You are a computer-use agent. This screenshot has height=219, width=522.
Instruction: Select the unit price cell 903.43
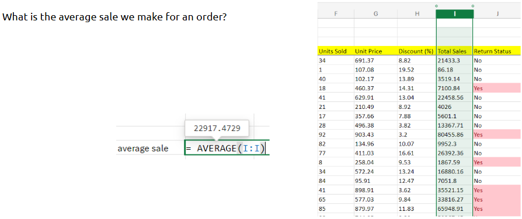point(375,135)
